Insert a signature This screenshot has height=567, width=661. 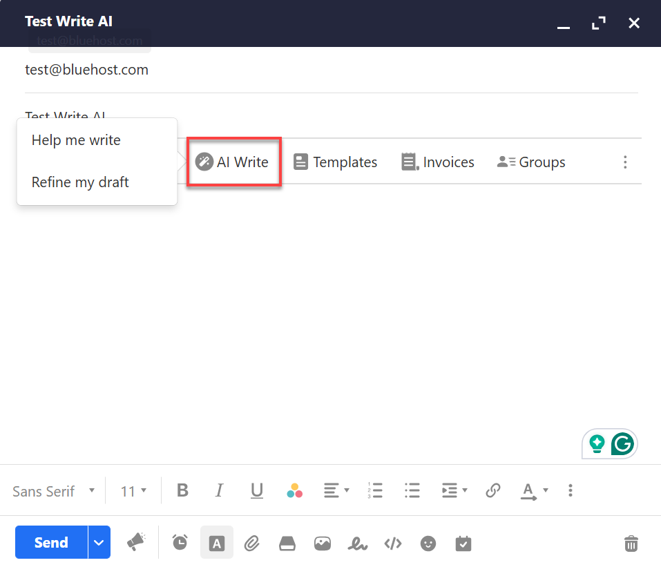(x=358, y=544)
